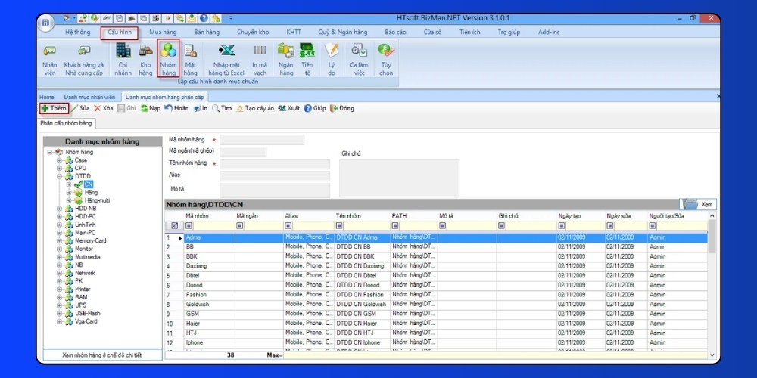The height and width of the screenshot is (378, 757).
Task: Expand the HDD-NB tree node
Action: click(x=59, y=209)
